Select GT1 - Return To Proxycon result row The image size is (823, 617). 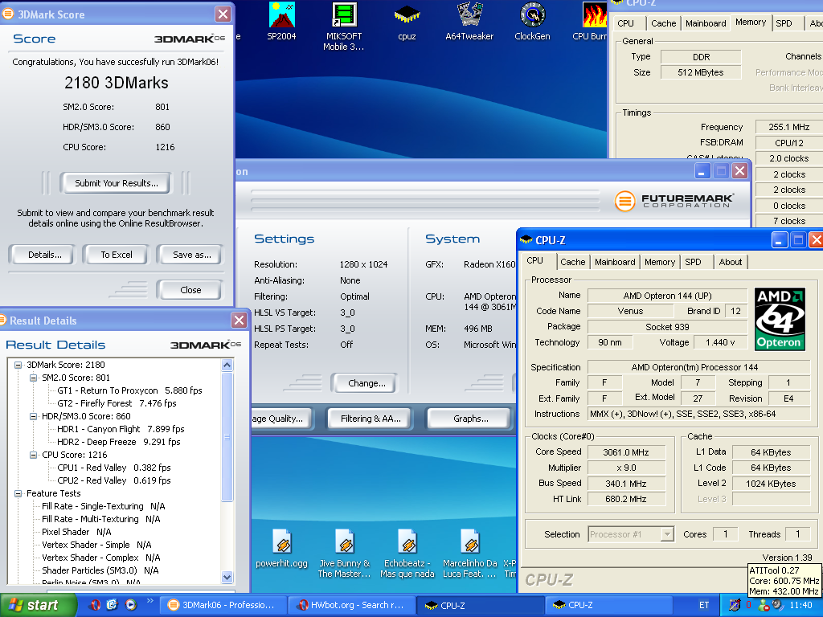[129, 390]
